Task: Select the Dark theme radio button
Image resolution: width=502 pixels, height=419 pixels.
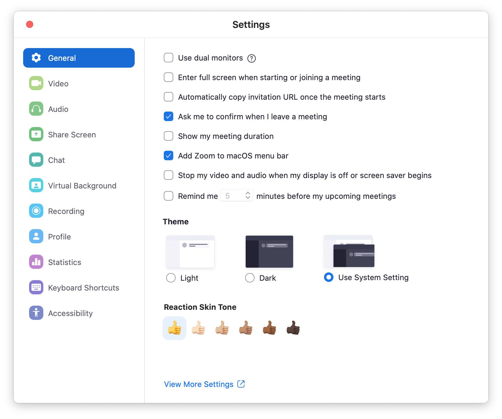Action: coord(250,278)
